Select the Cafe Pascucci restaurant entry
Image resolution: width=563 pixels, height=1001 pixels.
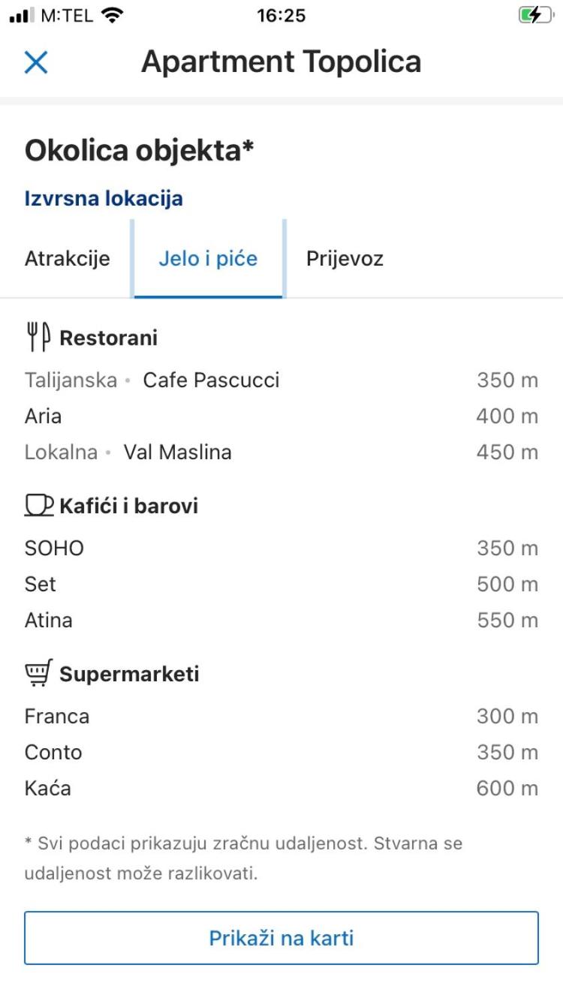click(x=281, y=380)
